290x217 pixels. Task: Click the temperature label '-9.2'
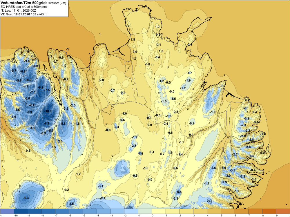pyautogui.click(x=41, y=87)
